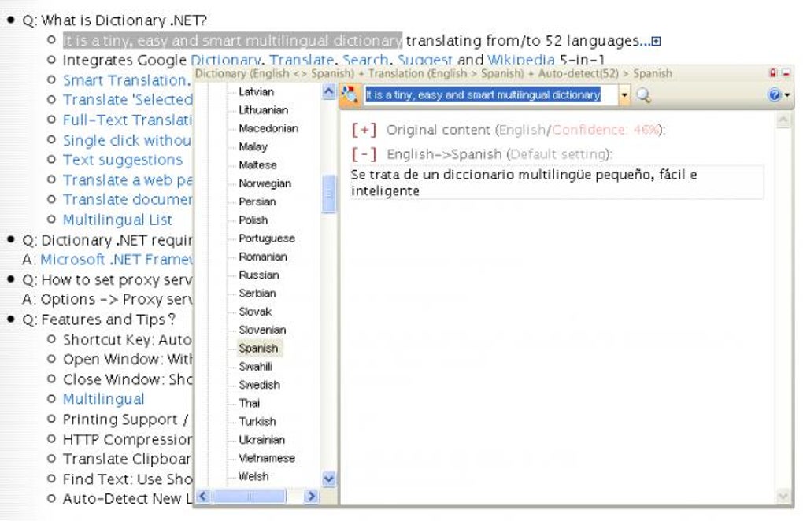Screen dimensions: 803x521
Task: Open the Single click without link
Action: coord(127,140)
